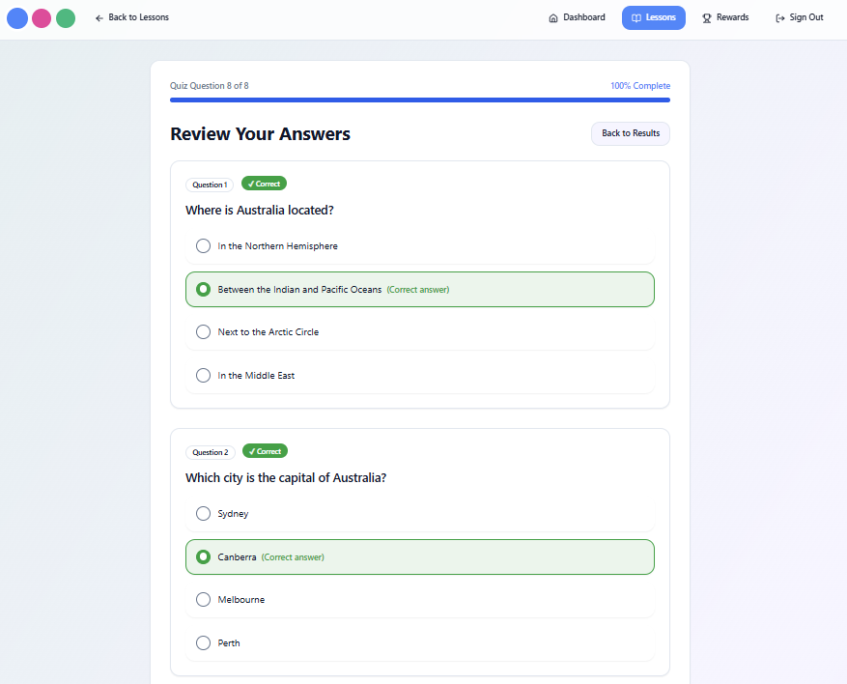Click the pink circle logo icon
Viewport: 847px width, 684px height.
[42, 18]
